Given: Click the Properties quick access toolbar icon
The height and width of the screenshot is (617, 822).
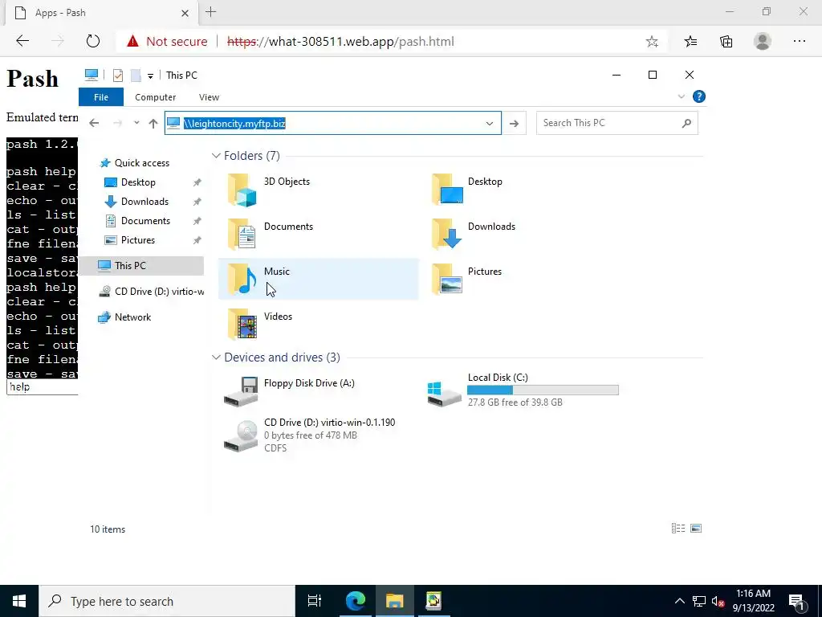Looking at the screenshot, I should 118,76.
